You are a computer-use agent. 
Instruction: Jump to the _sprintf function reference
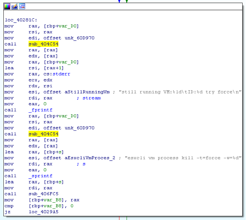[x=40, y=176]
